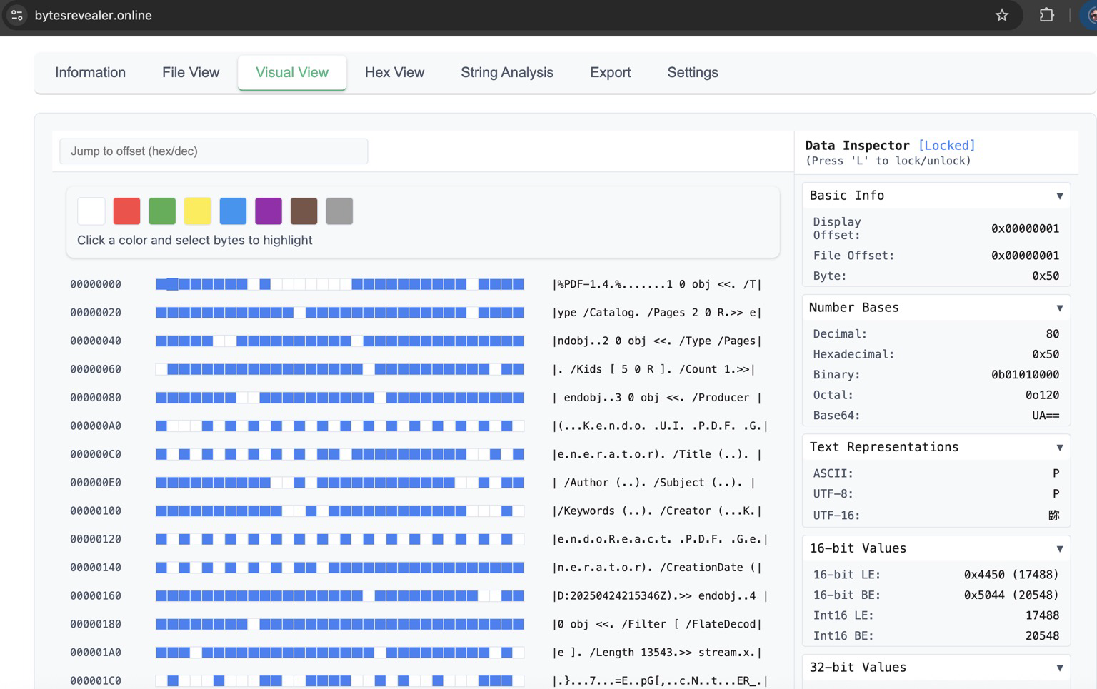Click the Jump to offset input field
The image size is (1097, 689).
[214, 151]
